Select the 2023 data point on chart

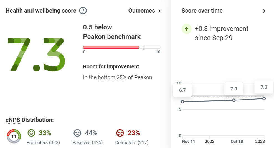click(264, 98)
